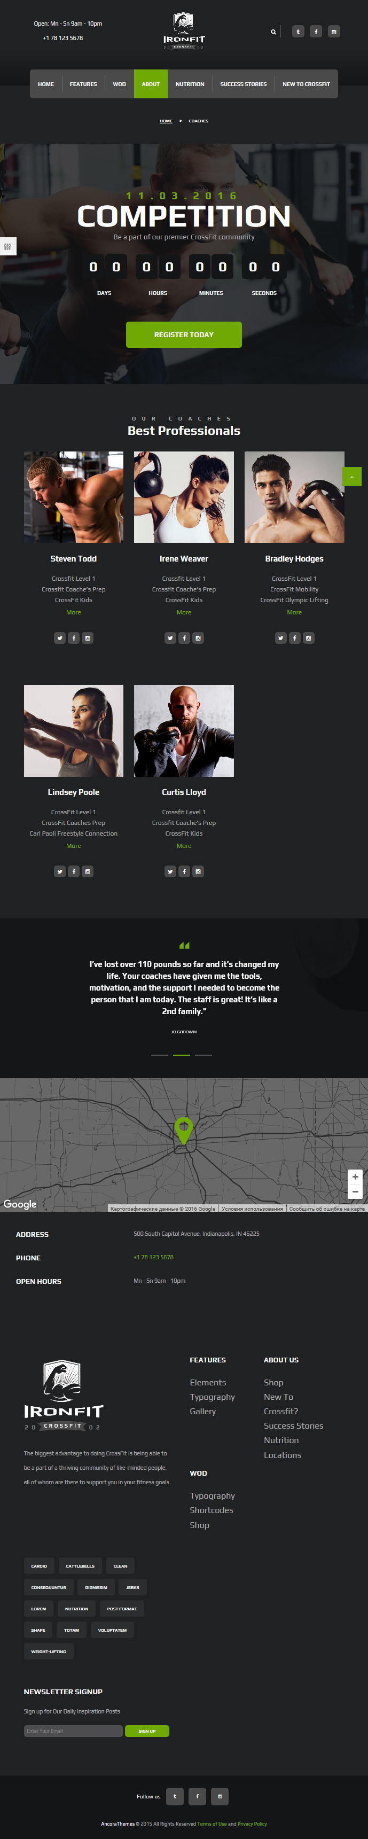Click the Tumblr icon in header

(x=298, y=32)
